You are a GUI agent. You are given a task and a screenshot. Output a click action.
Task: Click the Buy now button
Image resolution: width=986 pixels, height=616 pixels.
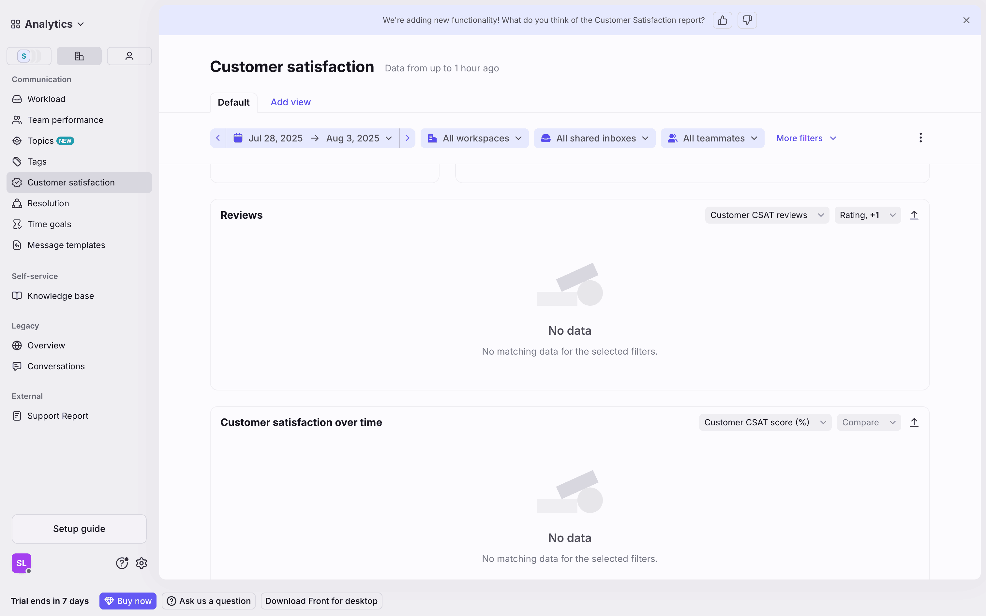[128, 601]
